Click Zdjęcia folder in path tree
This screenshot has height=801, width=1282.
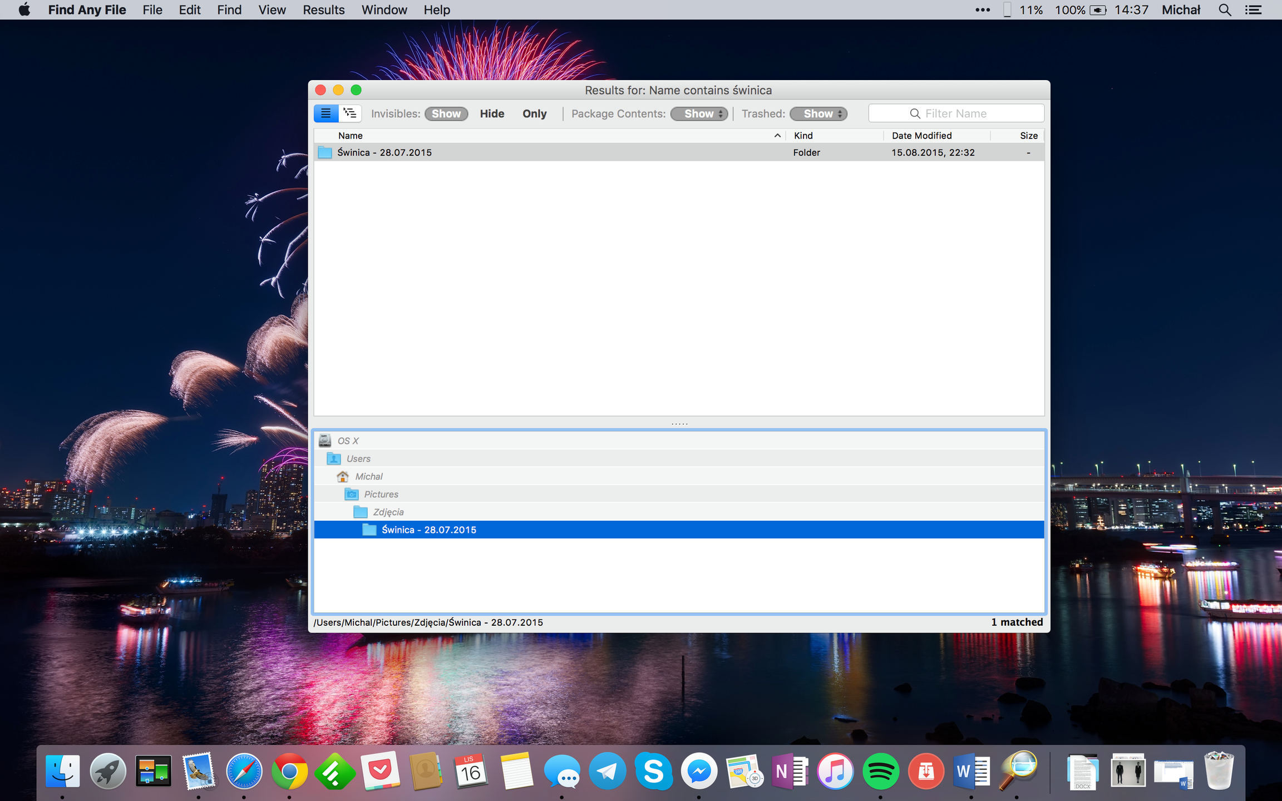pos(388,512)
